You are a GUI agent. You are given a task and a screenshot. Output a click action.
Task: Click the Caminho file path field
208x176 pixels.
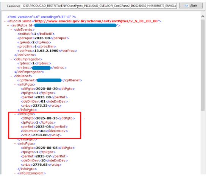pos(99,6)
